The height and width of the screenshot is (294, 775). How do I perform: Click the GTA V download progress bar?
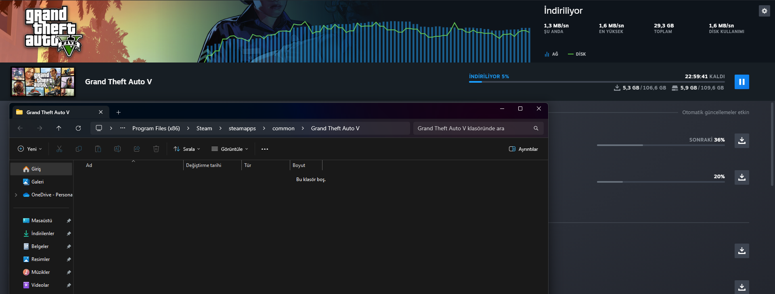click(x=597, y=82)
